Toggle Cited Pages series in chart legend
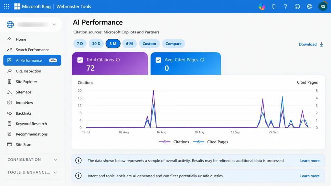Image resolution: width=331 pixels, height=186 pixels. pos(210,142)
